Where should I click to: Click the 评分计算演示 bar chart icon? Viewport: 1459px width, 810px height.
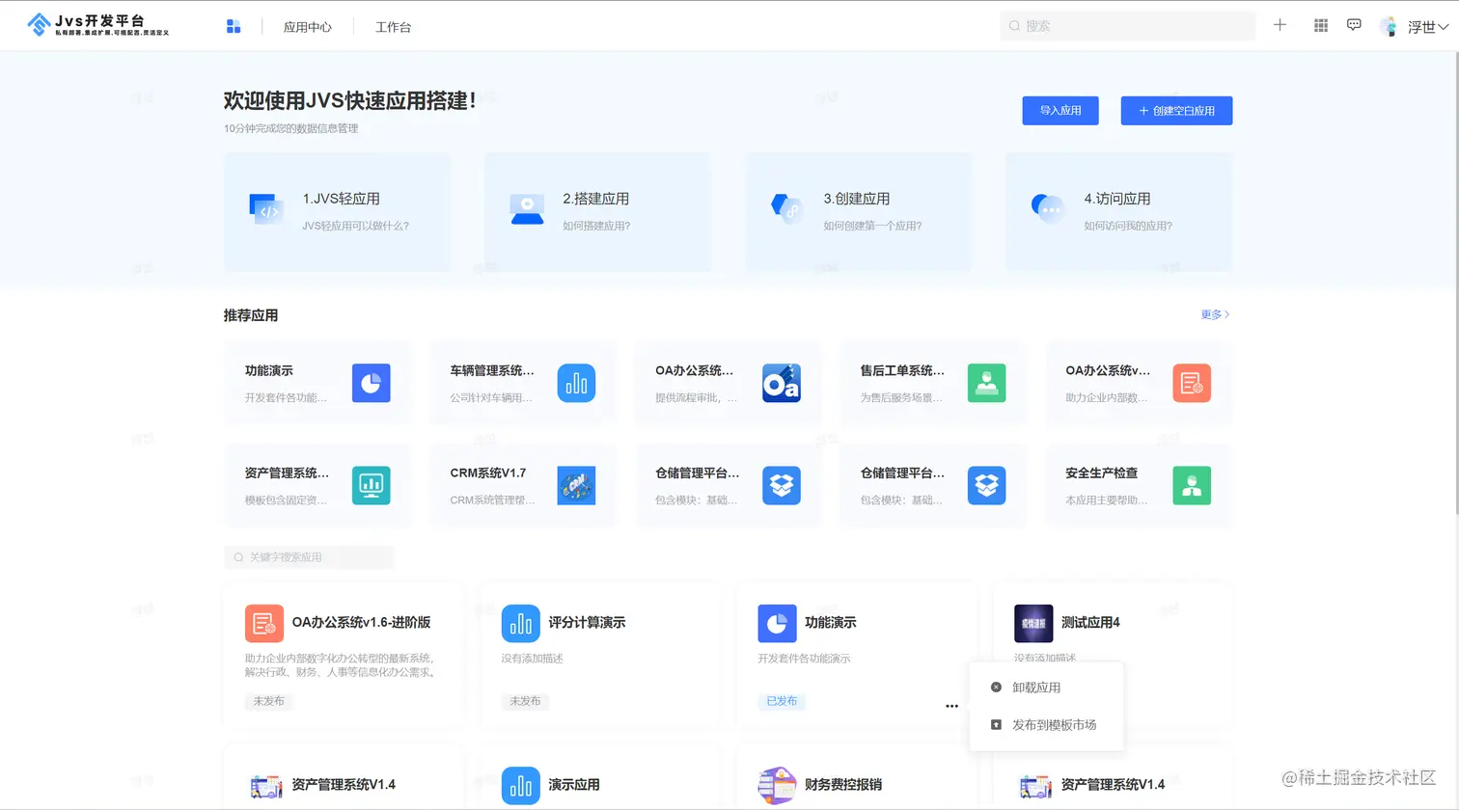521,624
